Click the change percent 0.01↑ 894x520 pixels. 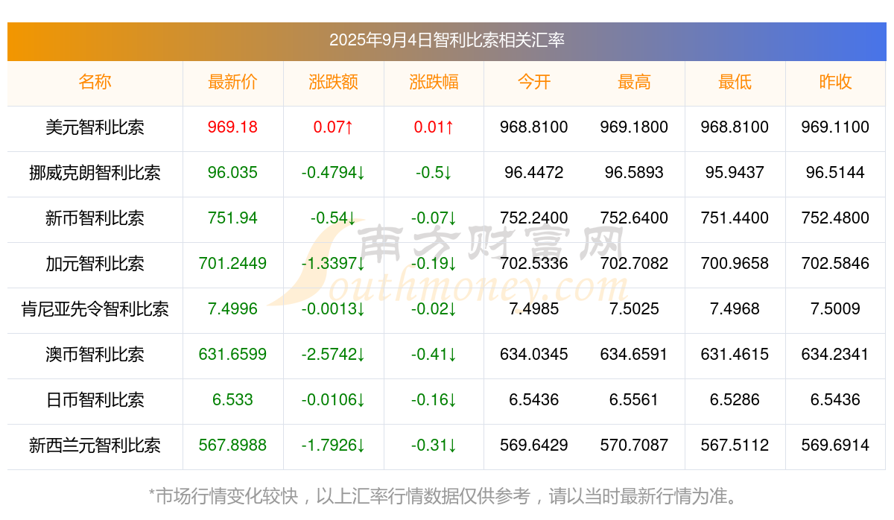434,127
